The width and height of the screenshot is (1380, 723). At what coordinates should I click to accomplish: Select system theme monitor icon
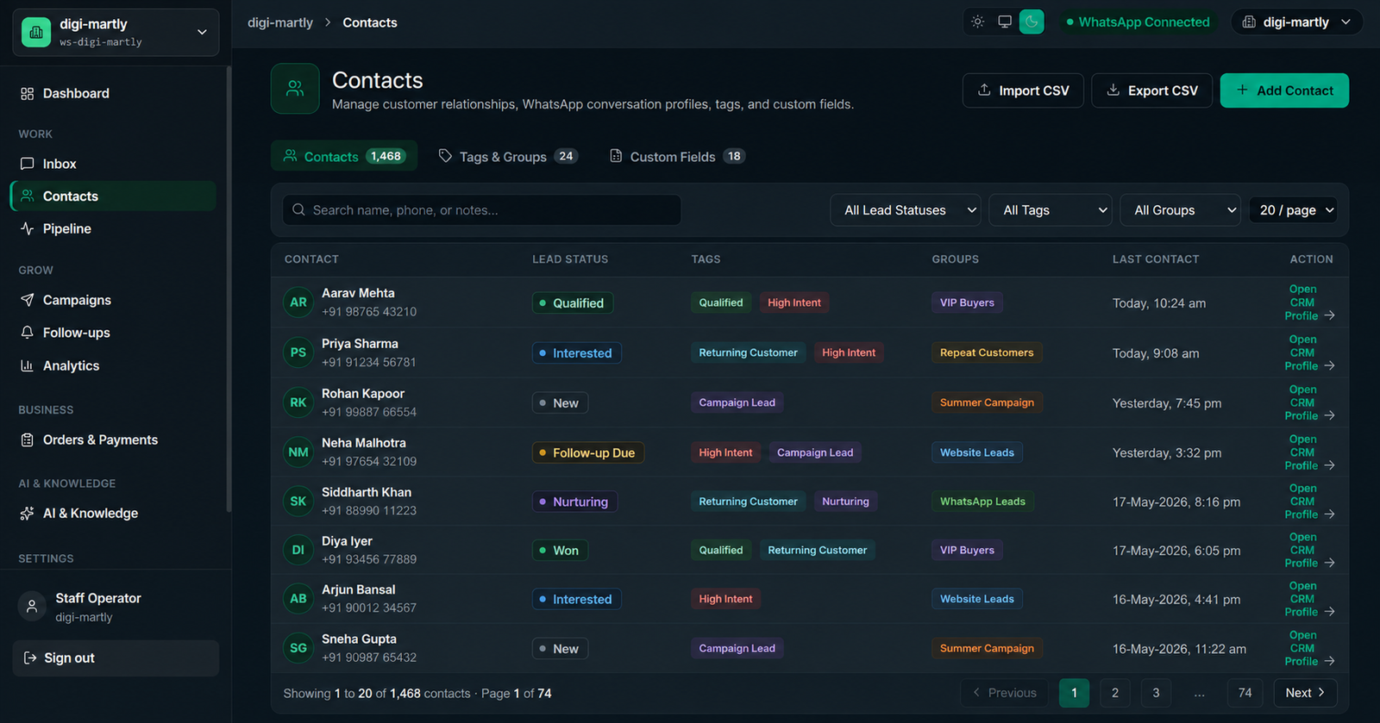[1005, 22]
